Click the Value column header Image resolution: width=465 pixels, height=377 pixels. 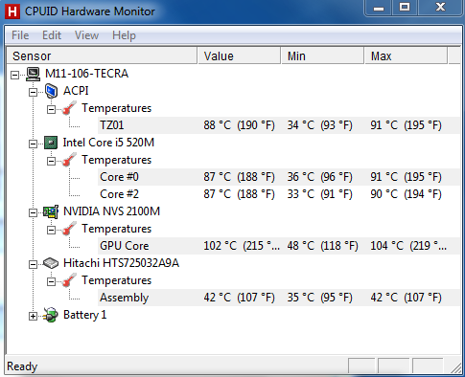click(x=239, y=56)
